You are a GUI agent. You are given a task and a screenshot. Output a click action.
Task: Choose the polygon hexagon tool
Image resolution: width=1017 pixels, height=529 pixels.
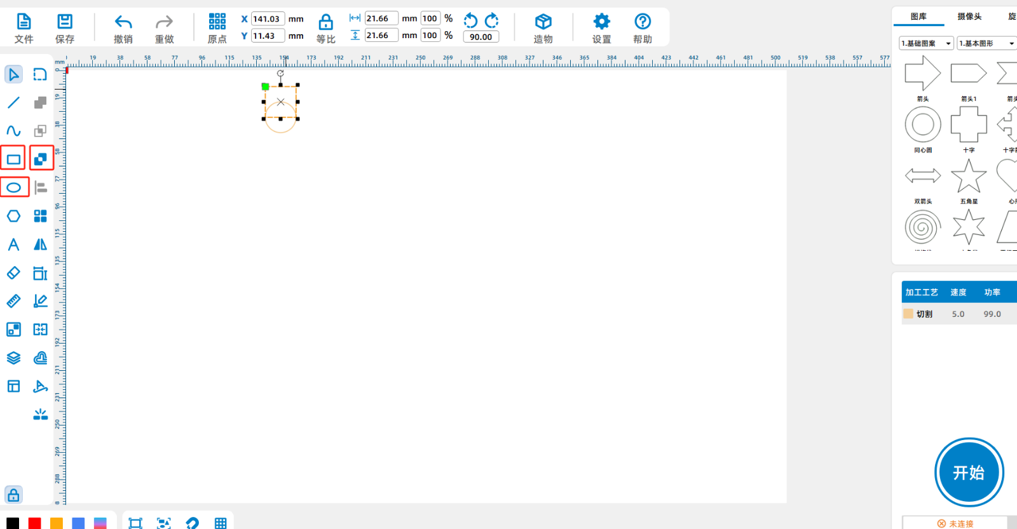tap(13, 216)
